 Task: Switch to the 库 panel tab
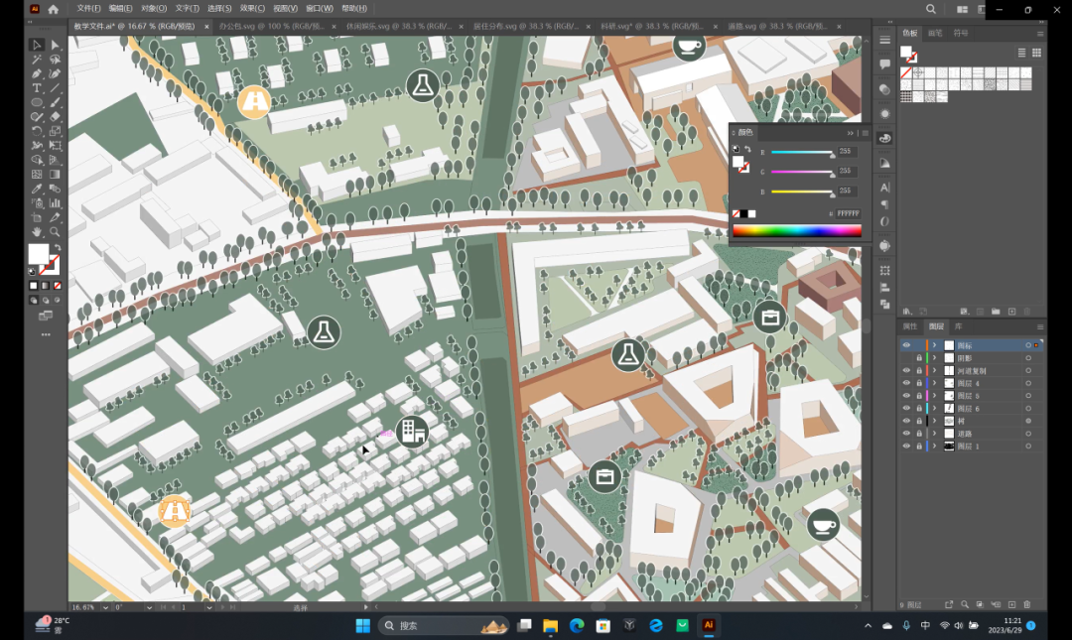tap(959, 326)
